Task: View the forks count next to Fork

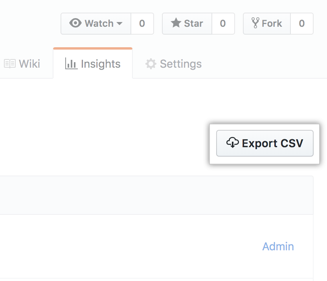Action: tap(301, 24)
